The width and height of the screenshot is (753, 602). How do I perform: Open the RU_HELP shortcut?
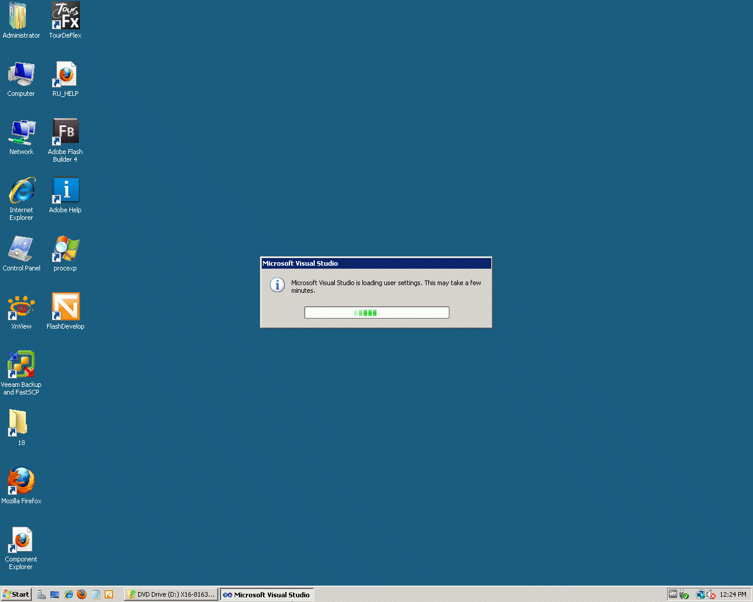[x=65, y=79]
